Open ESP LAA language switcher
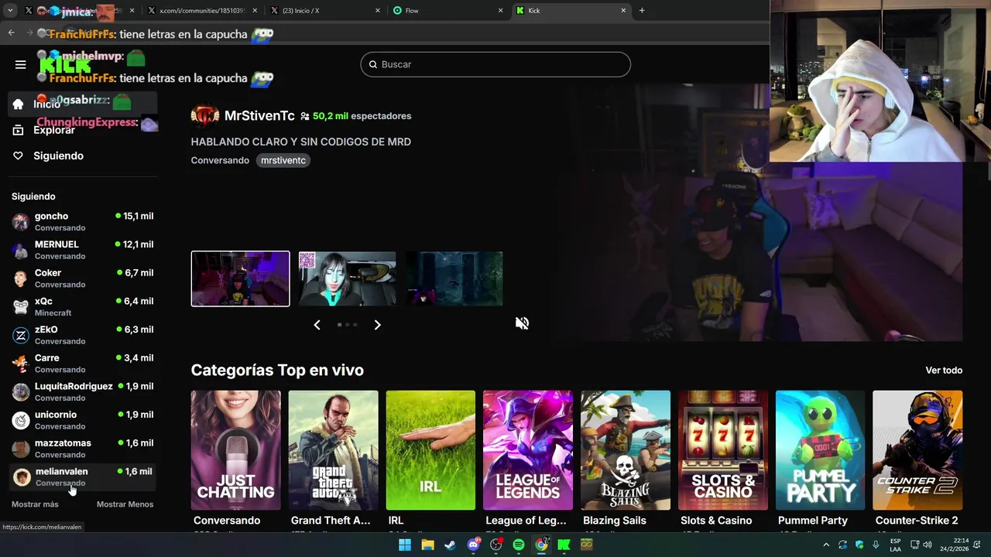Screen dimensions: 991x557 coord(895,545)
